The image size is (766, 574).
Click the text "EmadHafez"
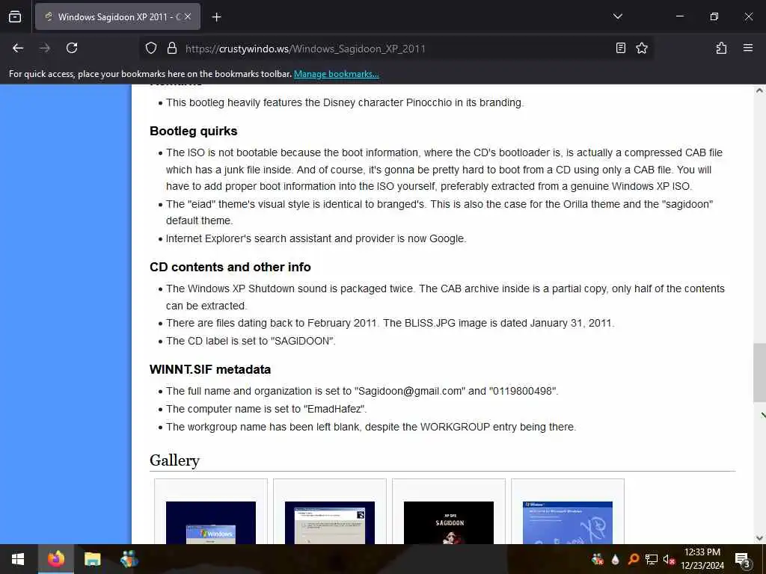click(334, 409)
